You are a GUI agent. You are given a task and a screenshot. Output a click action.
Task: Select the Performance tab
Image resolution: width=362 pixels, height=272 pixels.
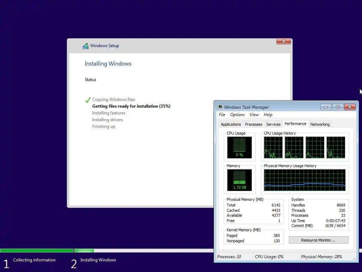click(295, 124)
